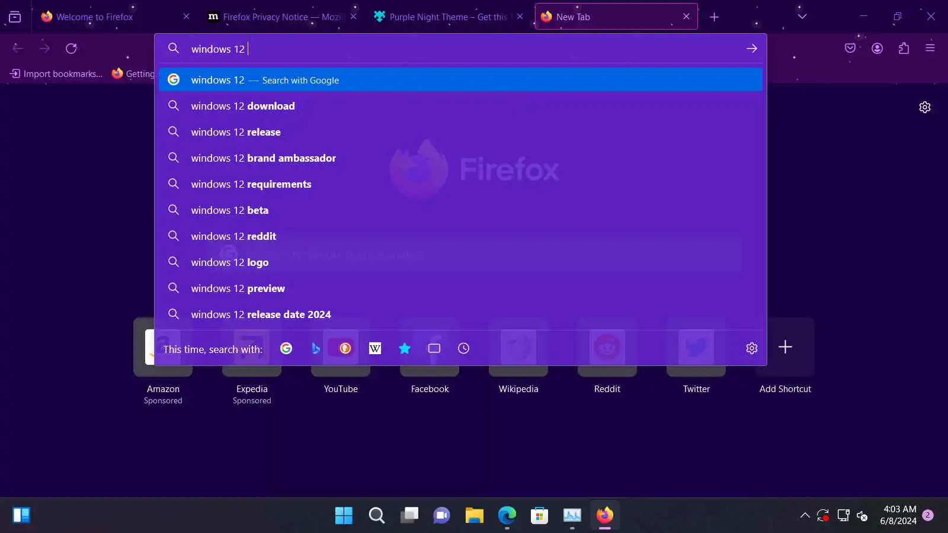This screenshot has width=948, height=533.
Task: Choose the 'windows 12 release' suggestion
Action: [x=460, y=132]
